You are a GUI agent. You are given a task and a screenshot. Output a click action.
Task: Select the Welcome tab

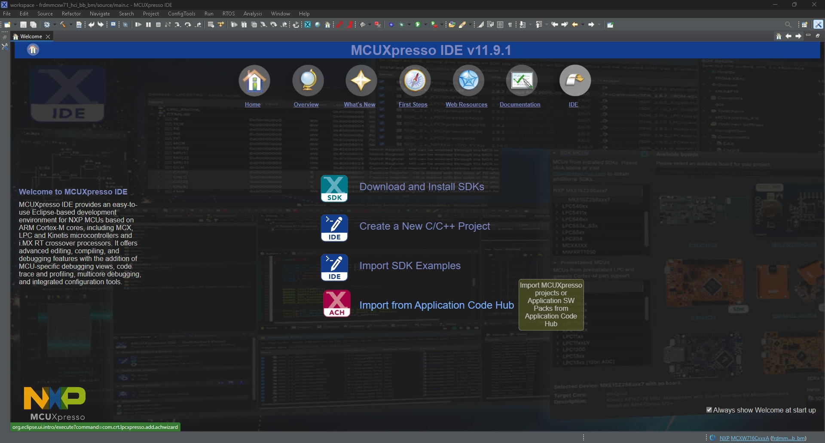(31, 36)
